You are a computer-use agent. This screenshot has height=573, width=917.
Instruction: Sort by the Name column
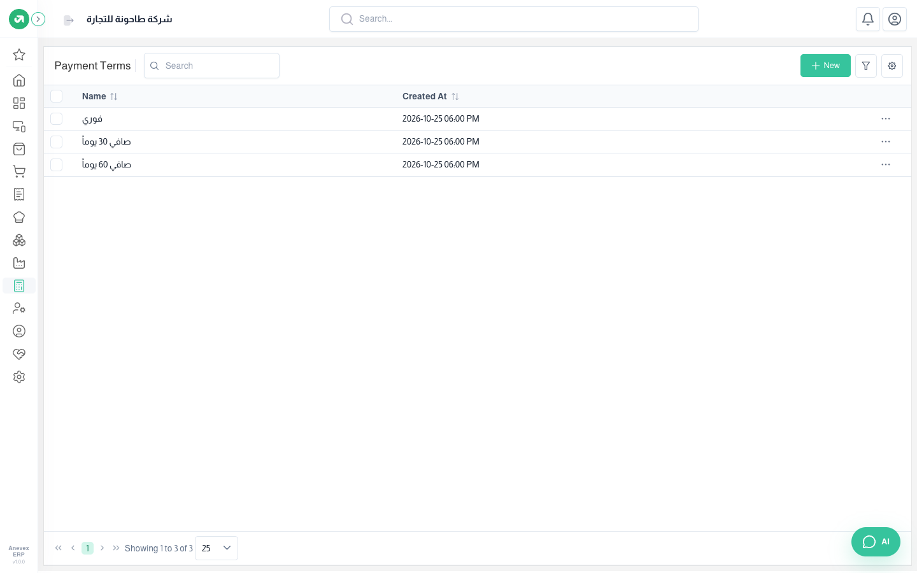click(100, 96)
